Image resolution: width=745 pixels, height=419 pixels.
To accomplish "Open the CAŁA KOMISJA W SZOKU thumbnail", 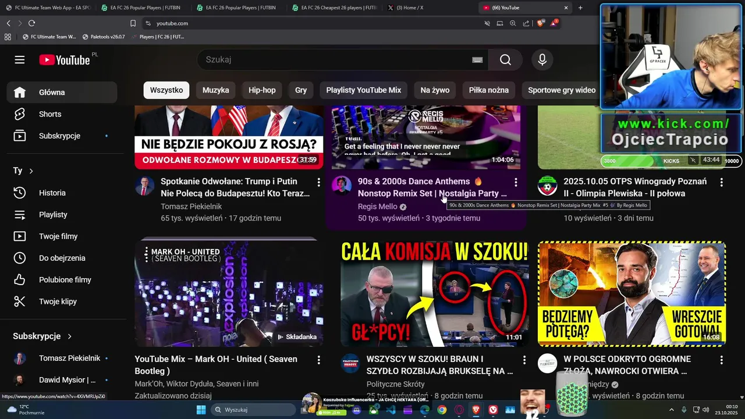I will click(x=435, y=294).
